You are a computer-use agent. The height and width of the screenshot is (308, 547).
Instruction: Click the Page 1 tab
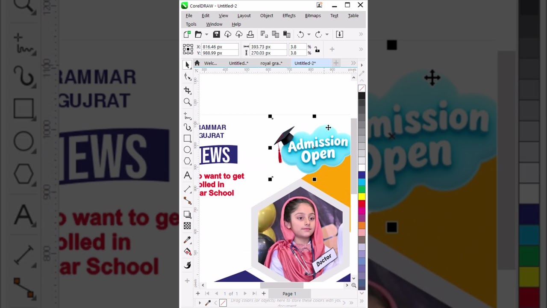(x=289, y=293)
